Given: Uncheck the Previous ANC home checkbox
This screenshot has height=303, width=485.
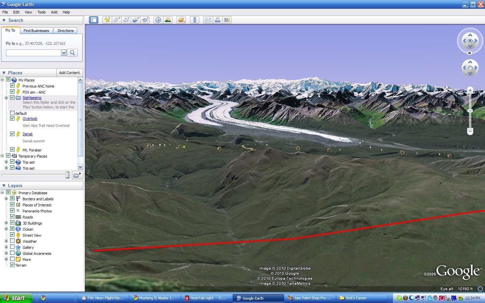Looking at the screenshot, I should [12, 86].
